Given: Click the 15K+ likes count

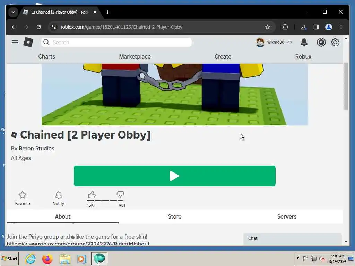Looking at the screenshot, I should (x=91, y=205).
